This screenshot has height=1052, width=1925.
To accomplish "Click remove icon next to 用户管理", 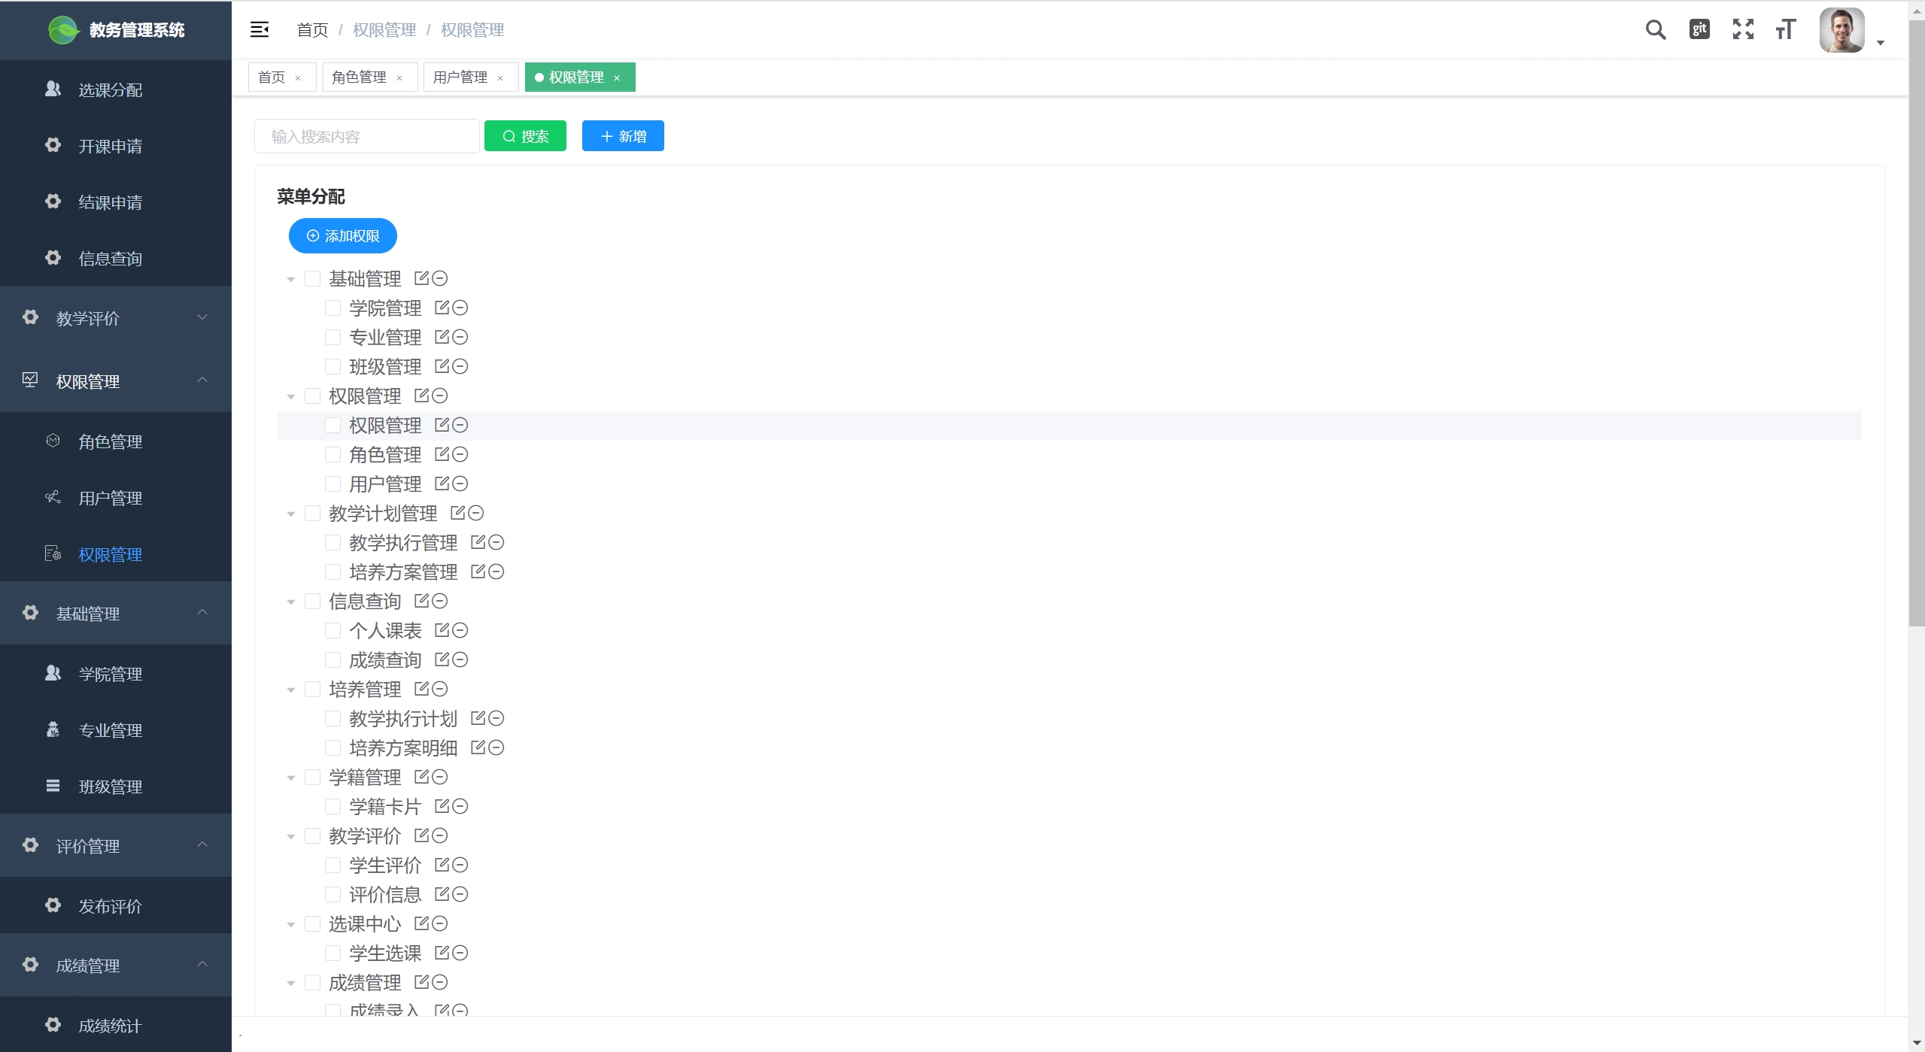I will (460, 484).
